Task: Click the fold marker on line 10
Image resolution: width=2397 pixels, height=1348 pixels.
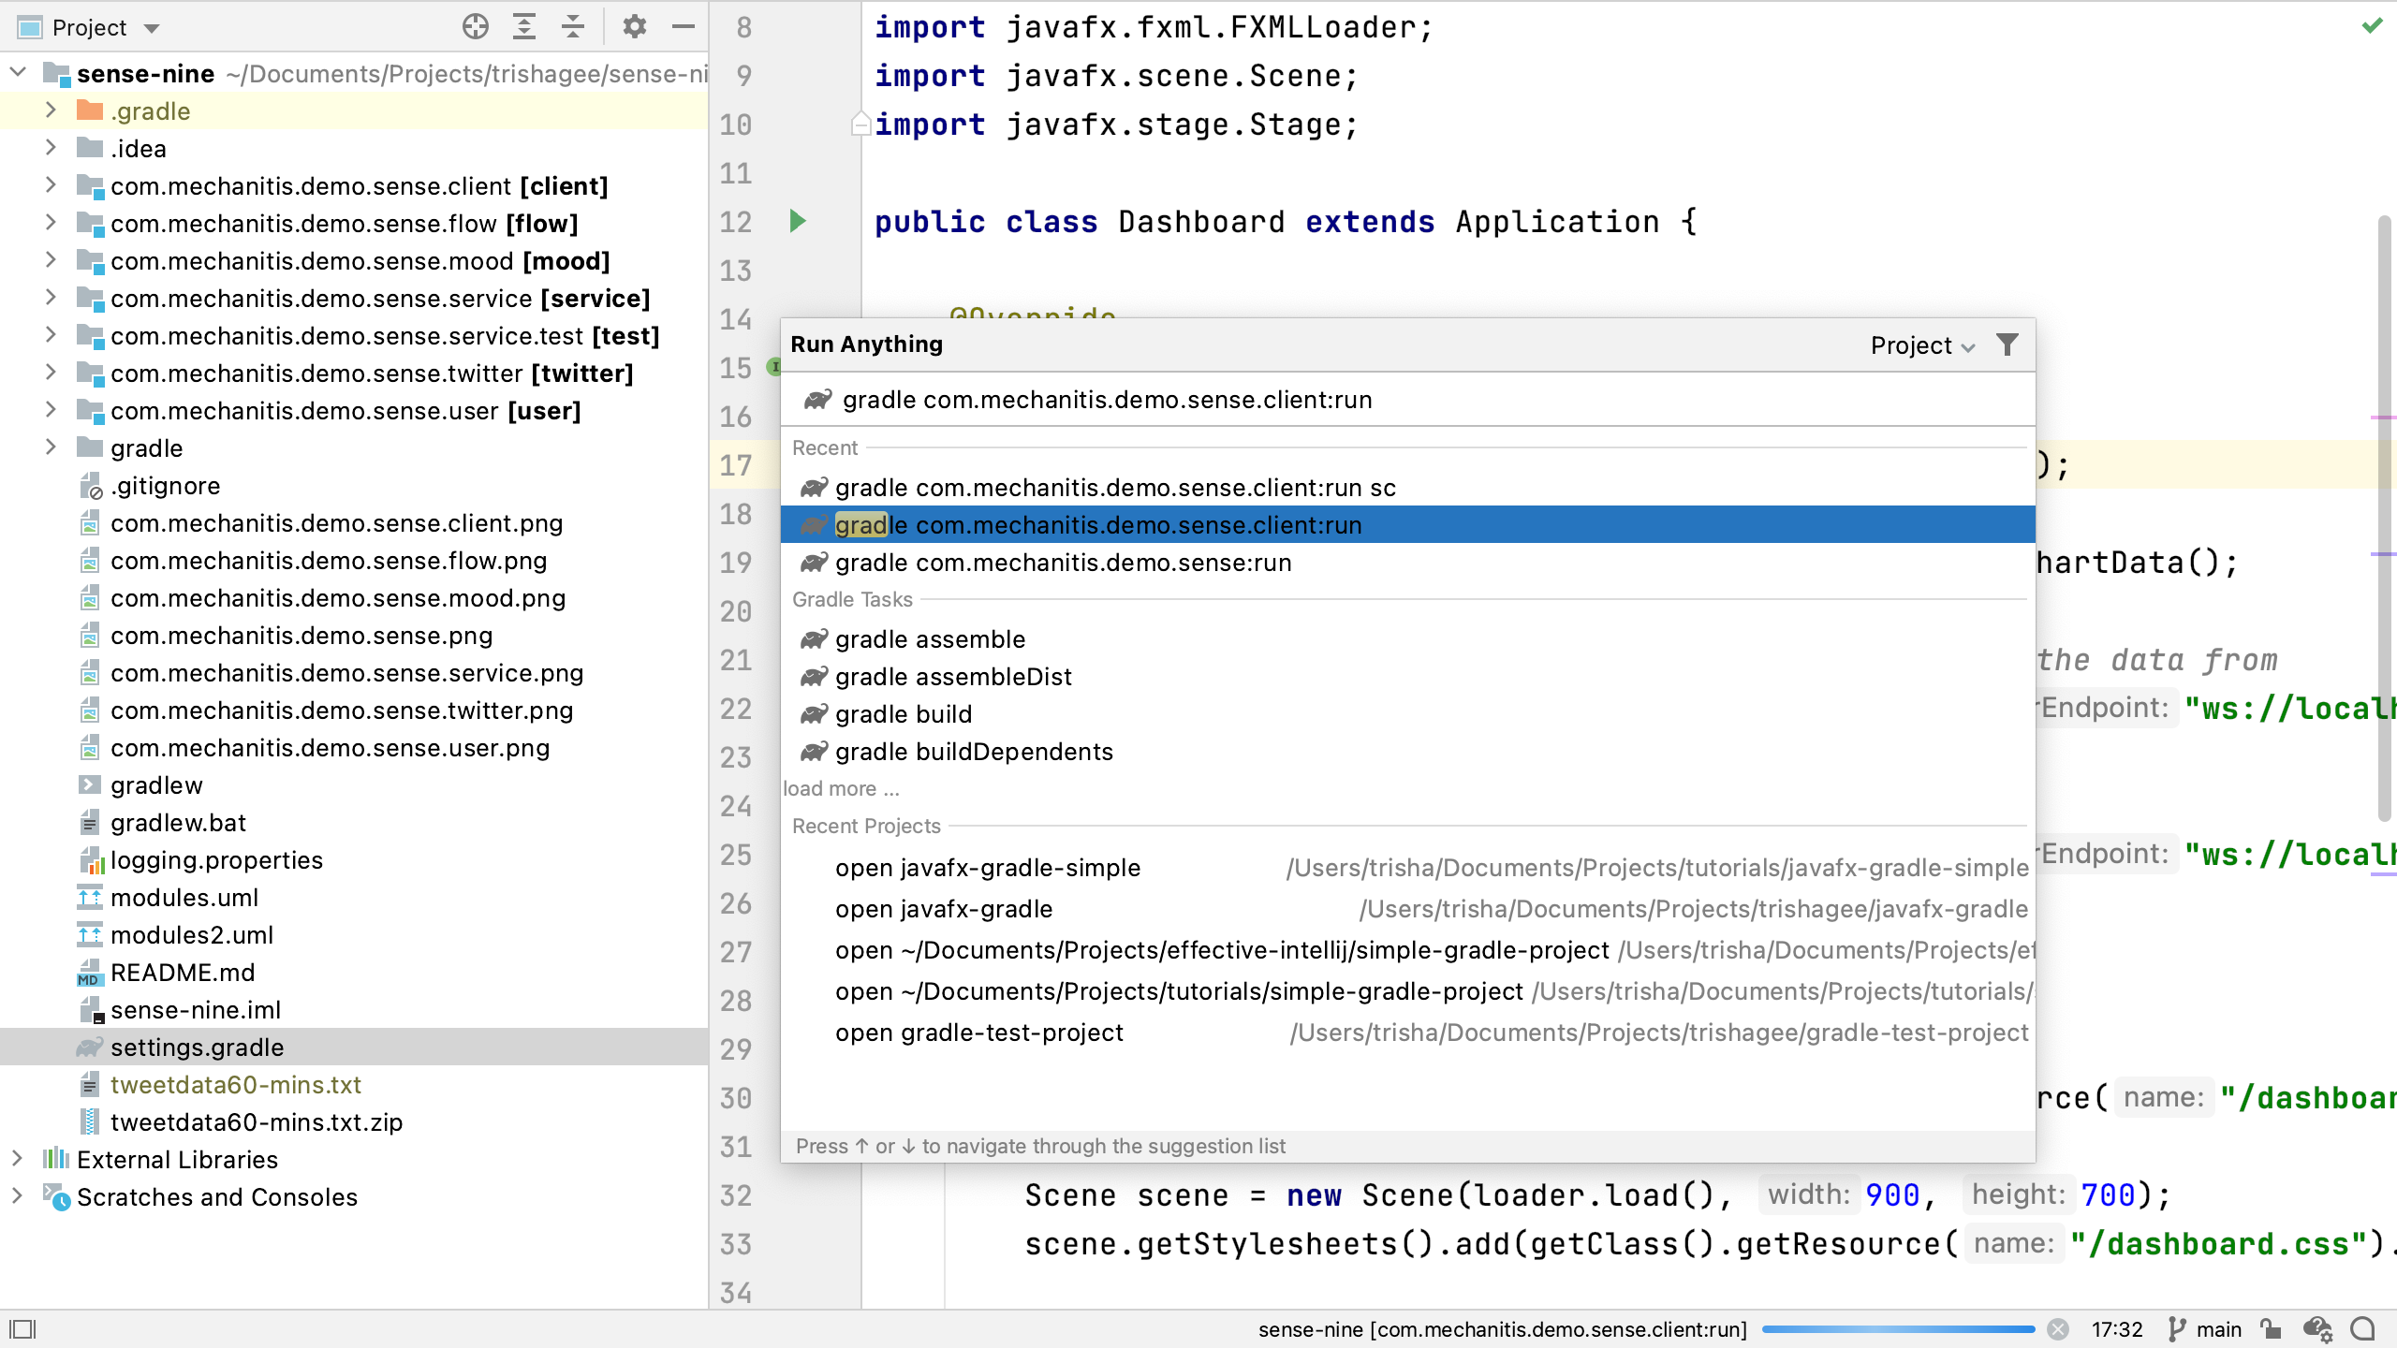Action: pos(860,124)
